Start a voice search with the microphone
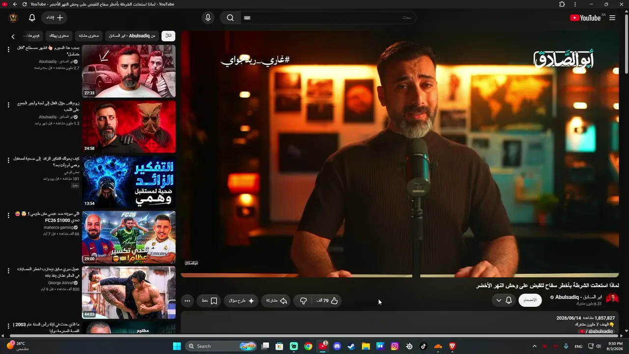Image resolution: width=629 pixels, height=354 pixels. [208, 18]
